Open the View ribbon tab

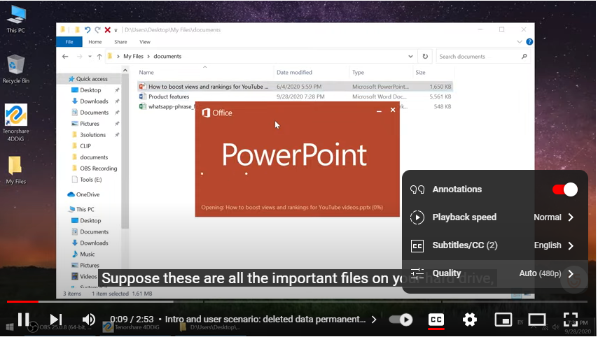tap(145, 42)
